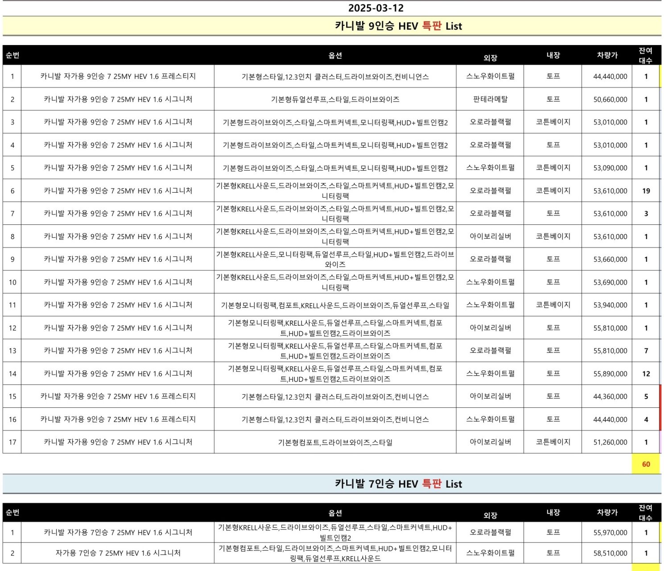The height and width of the screenshot is (571, 665).
Task: Click the price 53,660,000
Action: pyautogui.click(x=610, y=259)
